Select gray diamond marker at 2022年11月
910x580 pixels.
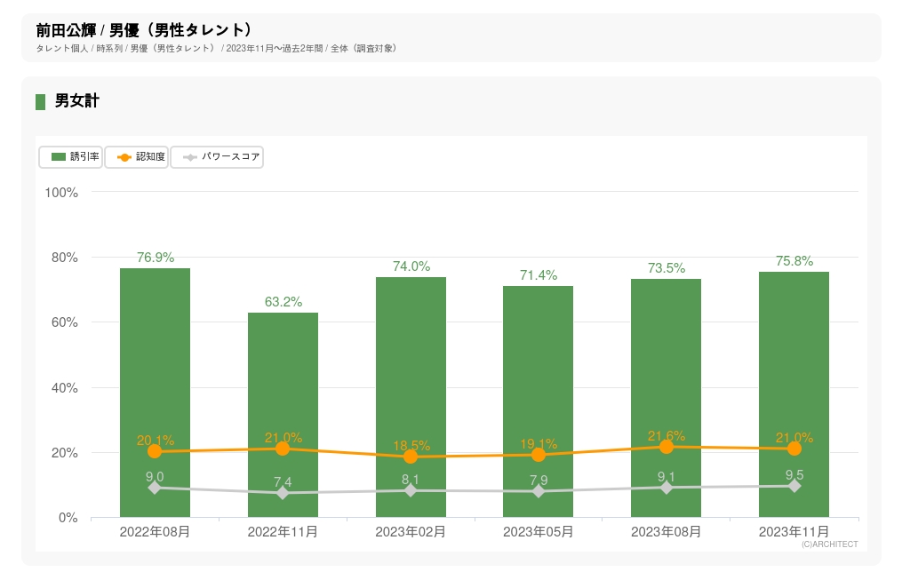click(x=283, y=493)
